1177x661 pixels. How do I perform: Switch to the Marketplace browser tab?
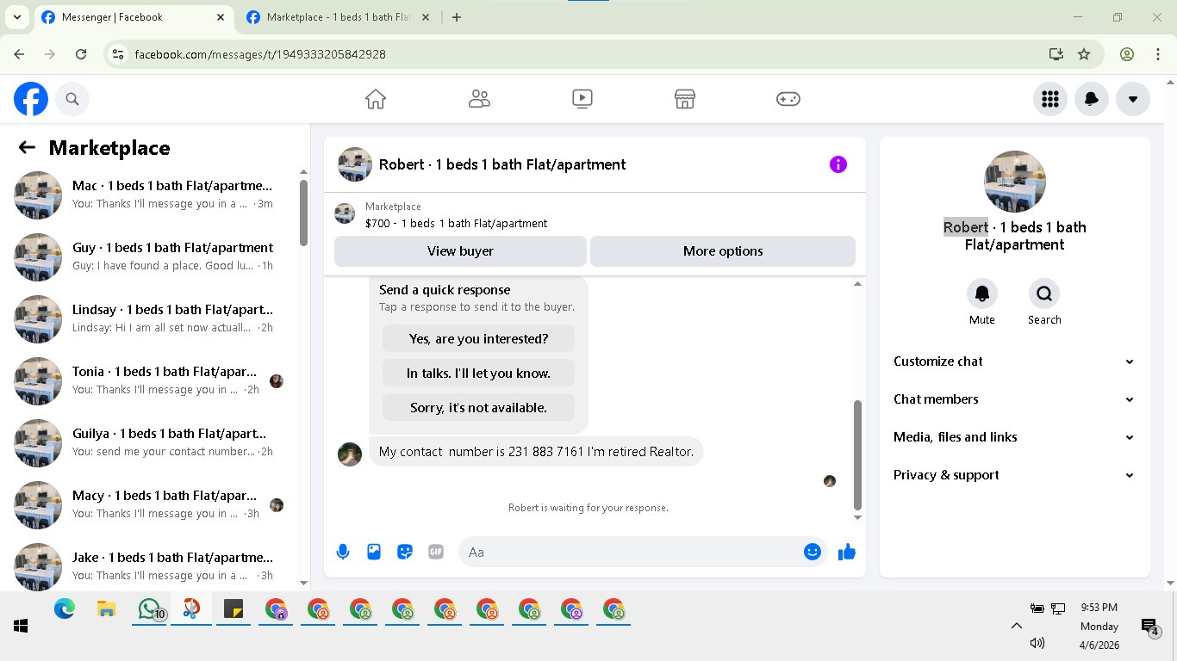(x=338, y=17)
